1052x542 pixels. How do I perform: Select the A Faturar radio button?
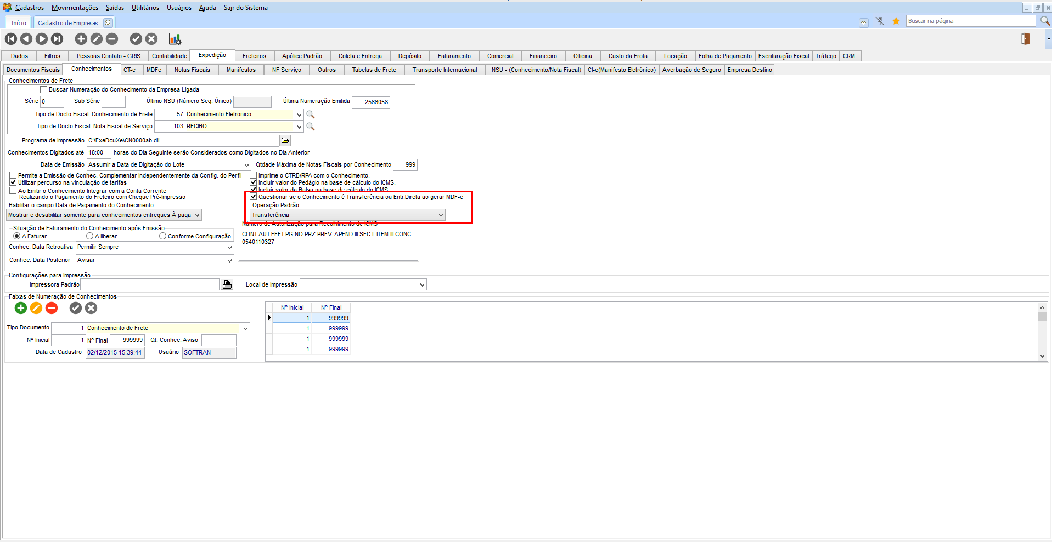(x=17, y=236)
